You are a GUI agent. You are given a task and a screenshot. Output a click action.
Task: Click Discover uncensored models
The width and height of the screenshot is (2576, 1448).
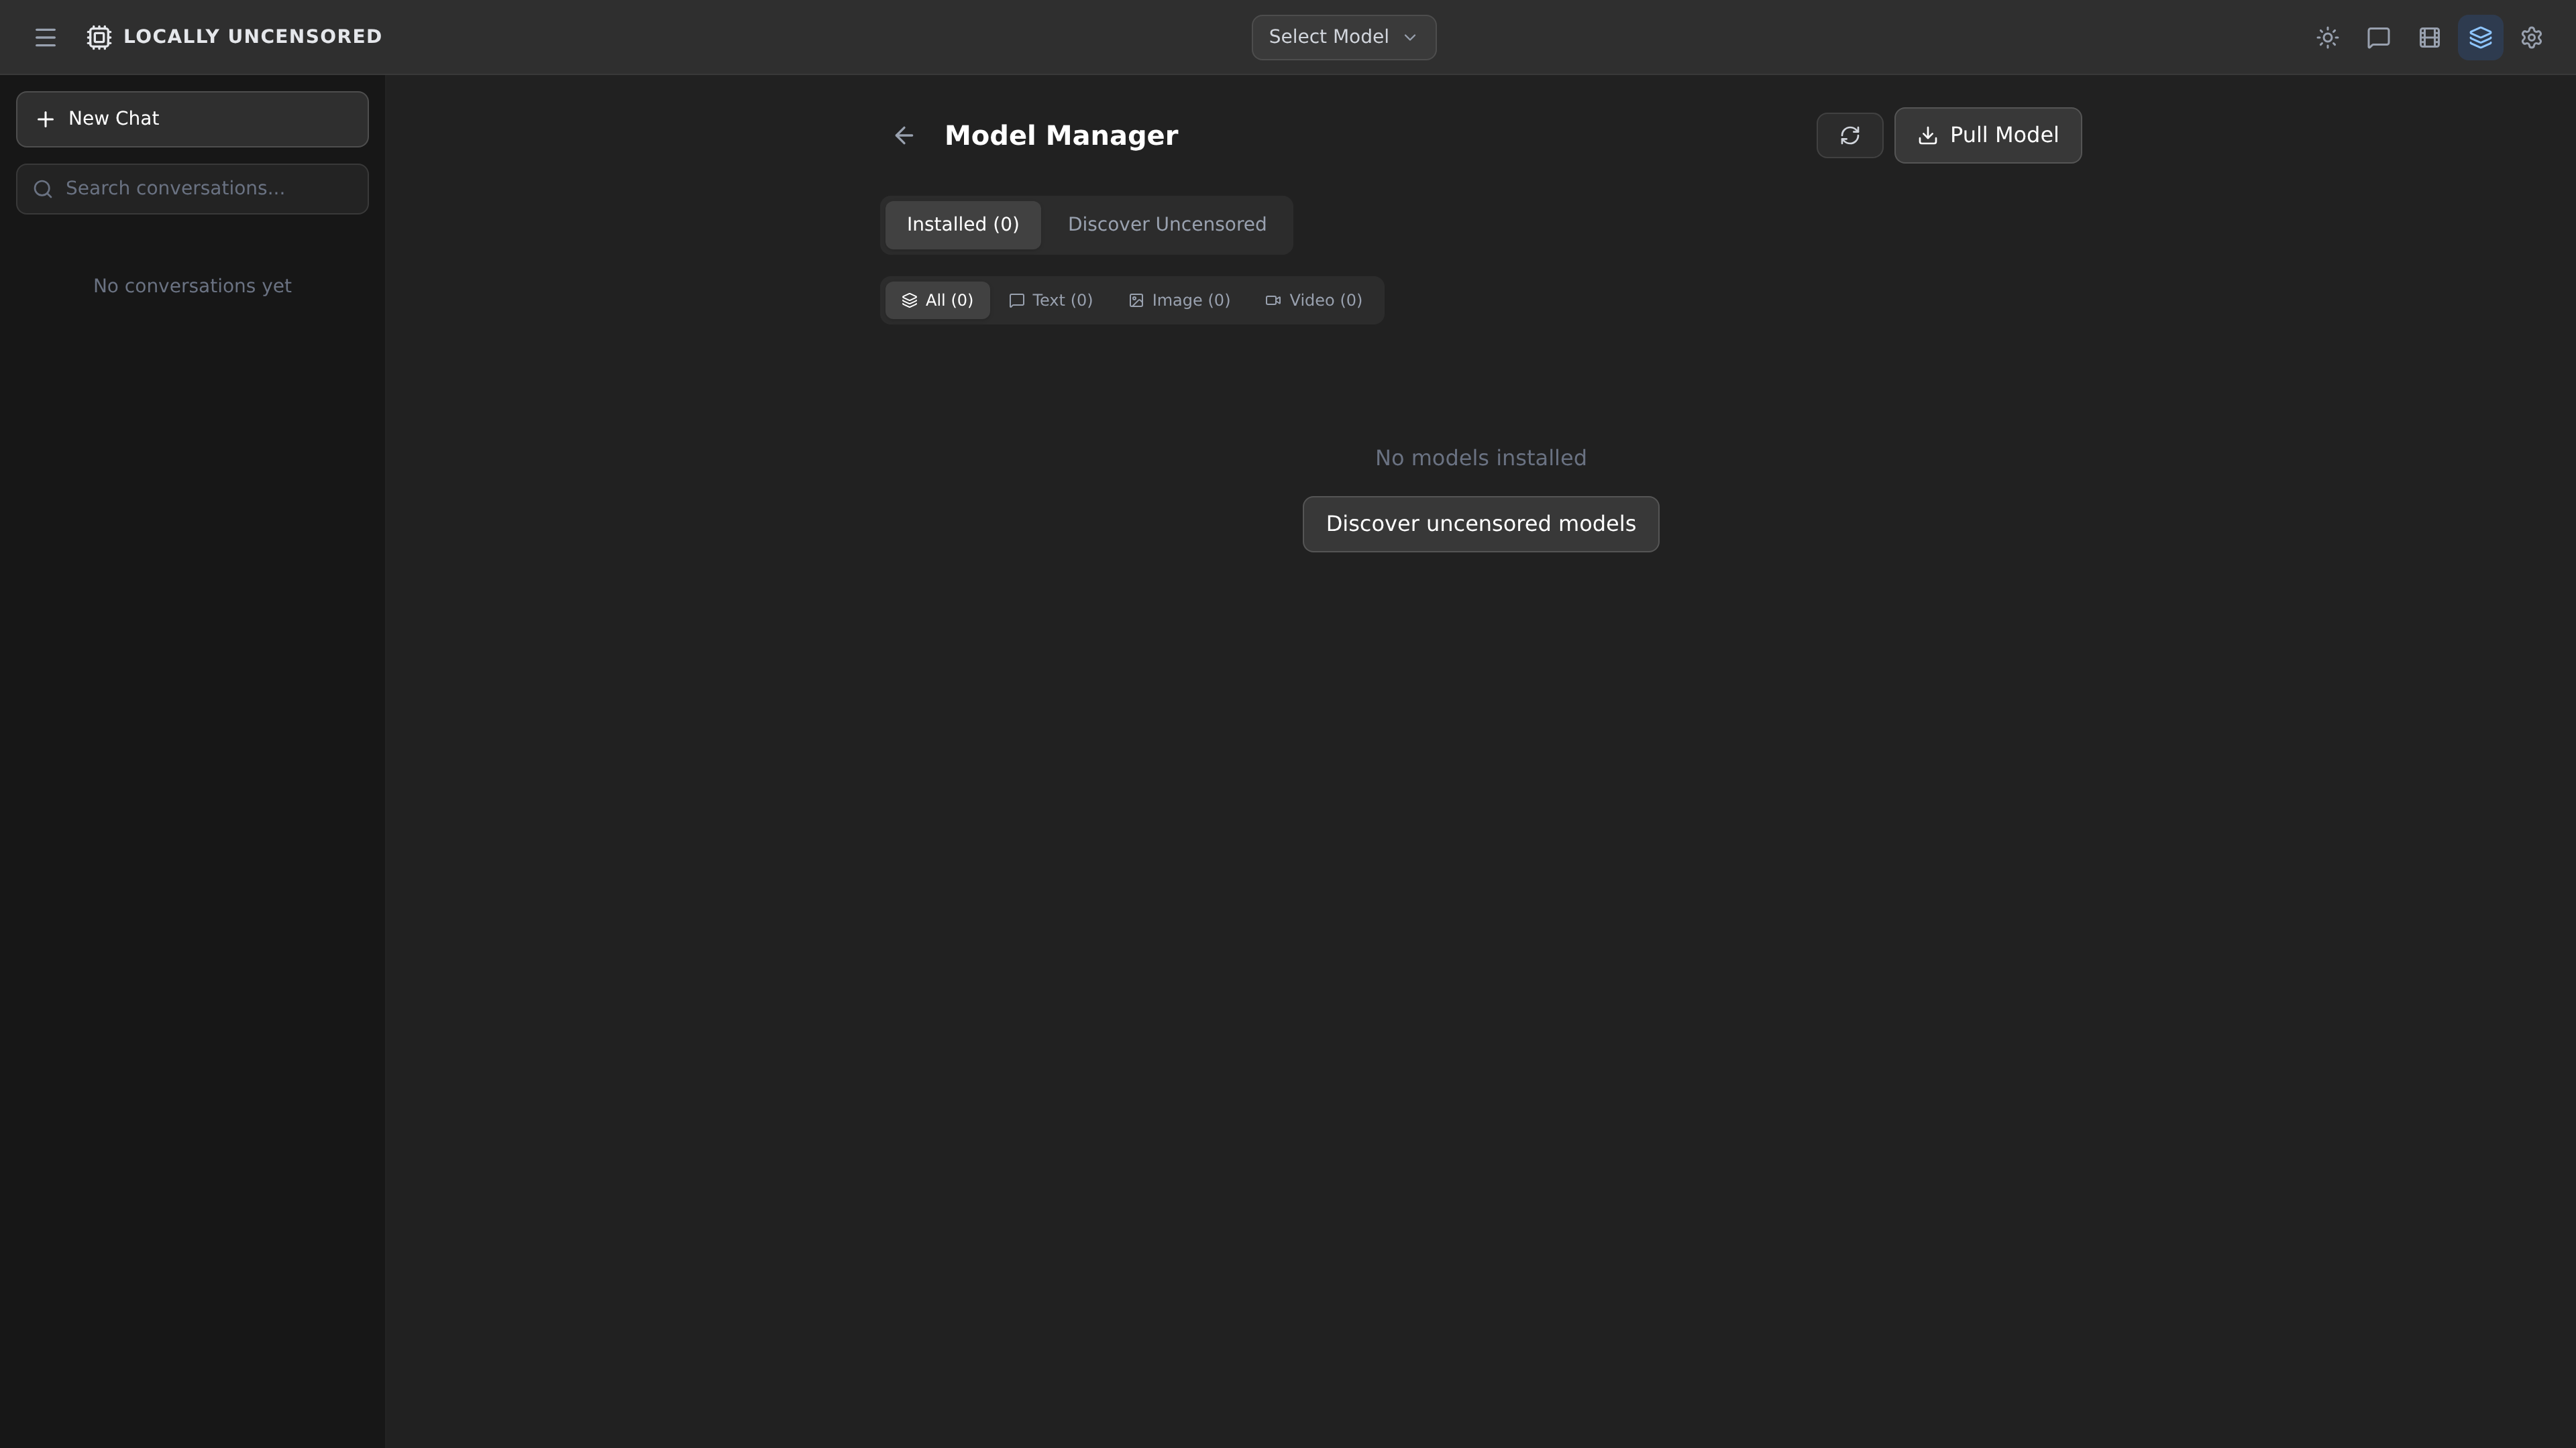coord(1481,524)
